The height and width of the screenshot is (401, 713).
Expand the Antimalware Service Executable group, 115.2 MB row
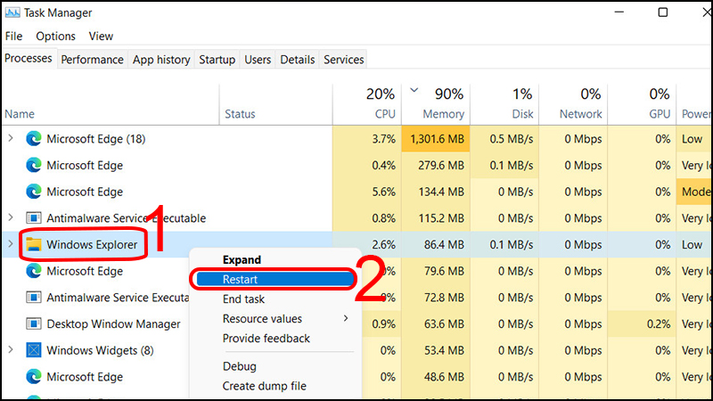pos(11,217)
